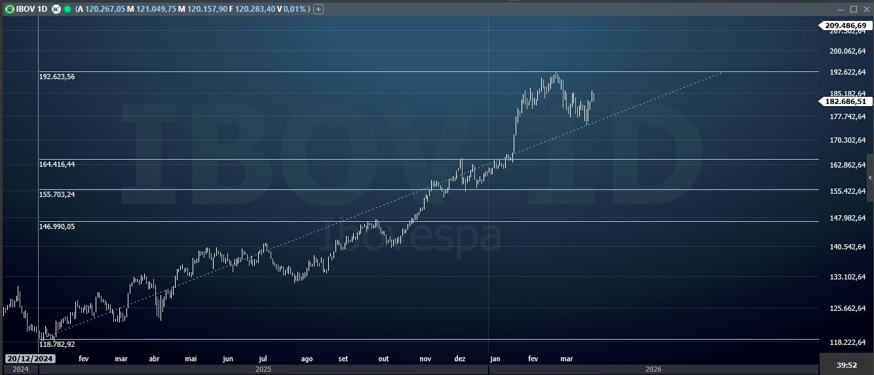Close the IBOV chart window
This screenshot has height=375, width=874.
click(865, 9)
